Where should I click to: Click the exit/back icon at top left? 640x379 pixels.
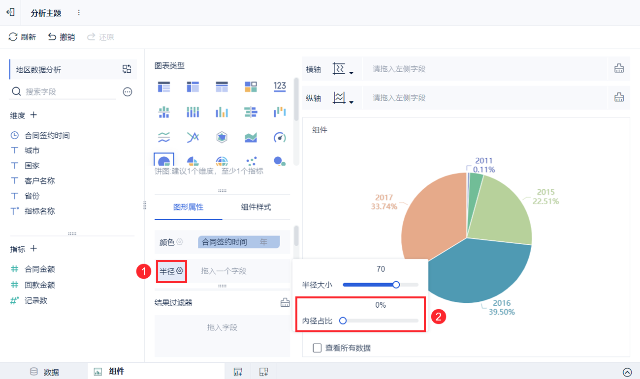point(10,13)
